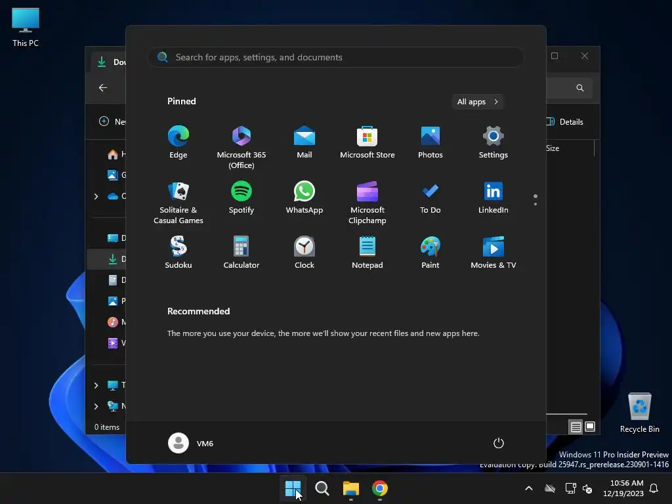The height and width of the screenshot is (504, 672).
Task: Launch Microsoft 365 (Office) app
Action: [x=241, y=148]
